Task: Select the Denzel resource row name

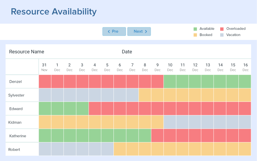Action: pyautogui.click(x=15, y=82)
